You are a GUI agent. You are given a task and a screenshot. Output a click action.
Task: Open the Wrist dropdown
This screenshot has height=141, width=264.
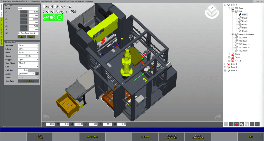28,52
